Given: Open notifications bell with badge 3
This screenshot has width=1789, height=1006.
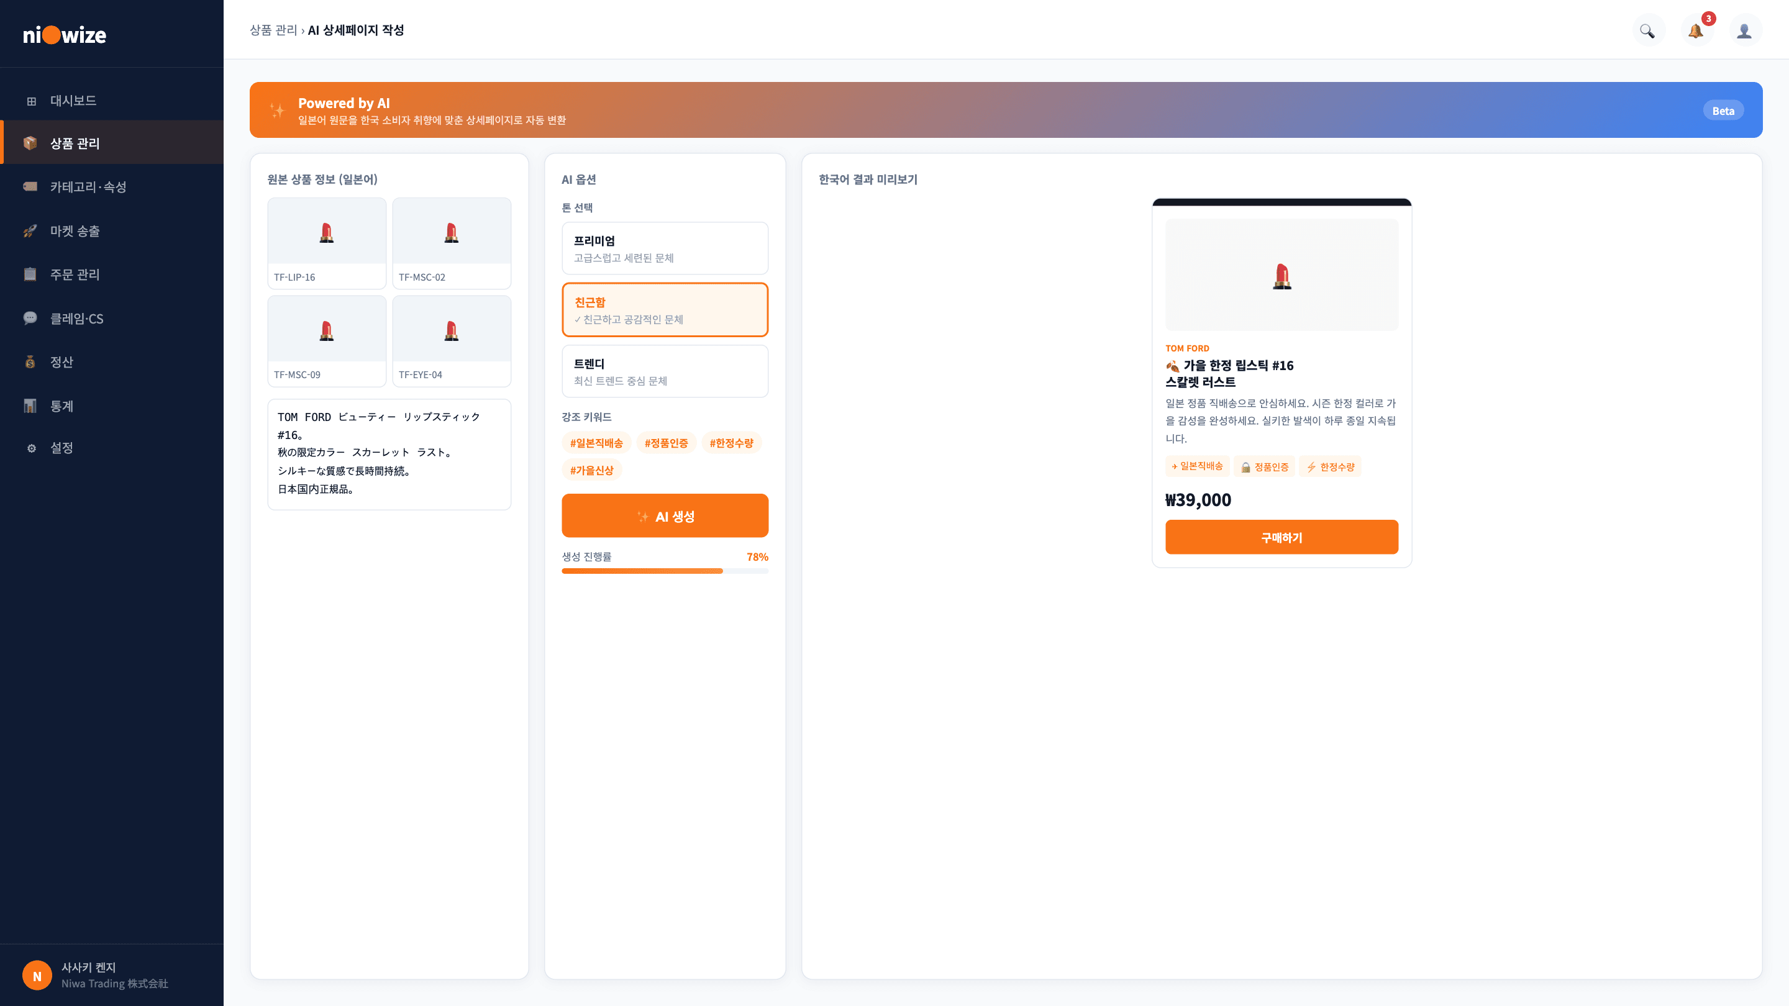Looking at the screenshot, I should click(1696, 30).
